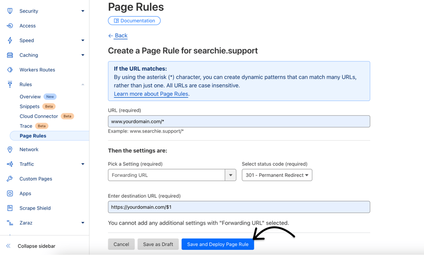Click inside the URL required field

tap(239, 121)
